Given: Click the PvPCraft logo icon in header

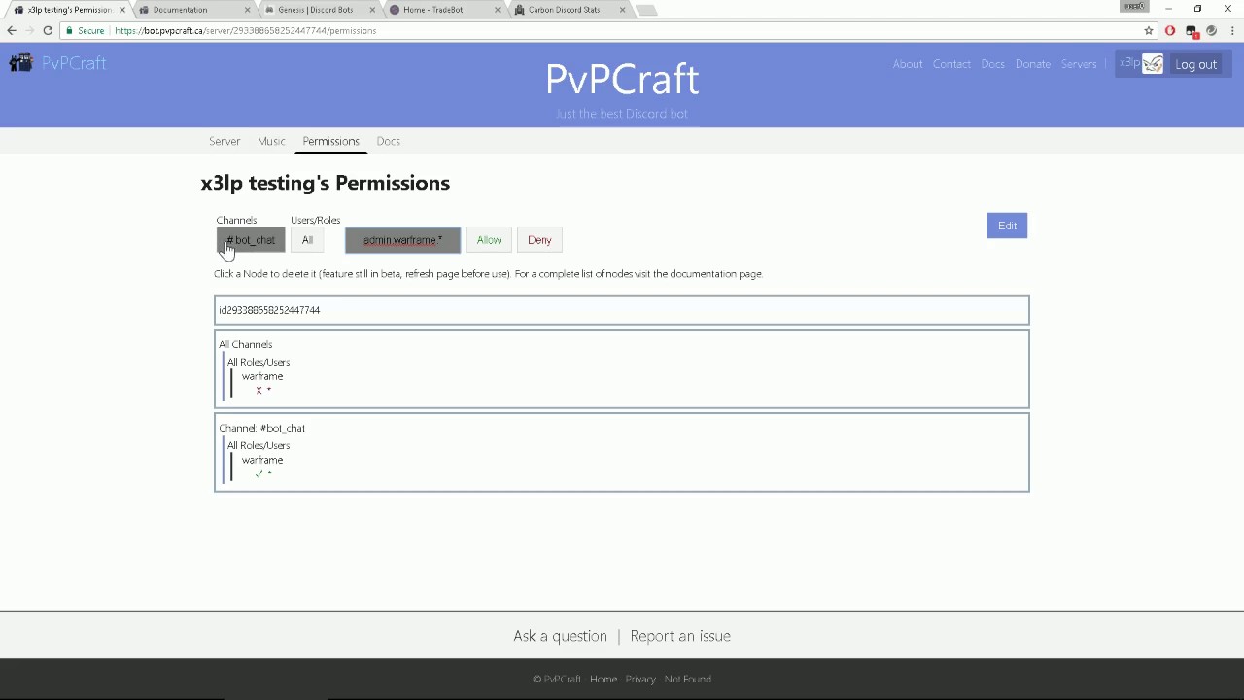Looking at the screenshot, I should click(20, 63).
